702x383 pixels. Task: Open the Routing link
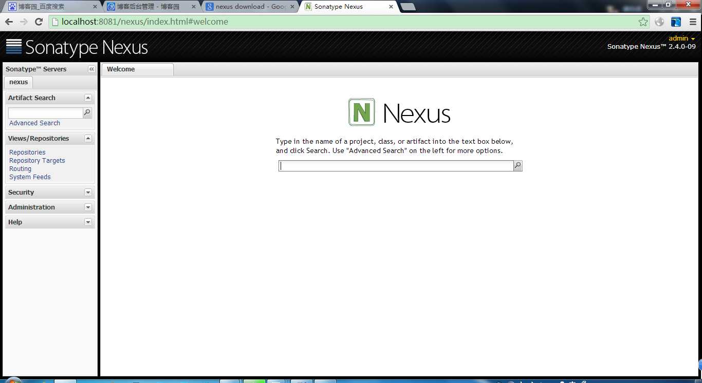pyautogui.click(x=20, y=169)
